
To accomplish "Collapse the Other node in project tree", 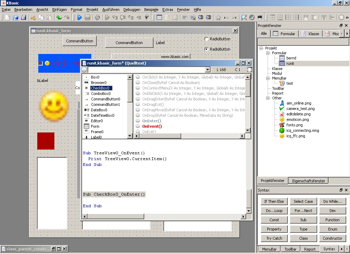I will [x=268, y=98].
